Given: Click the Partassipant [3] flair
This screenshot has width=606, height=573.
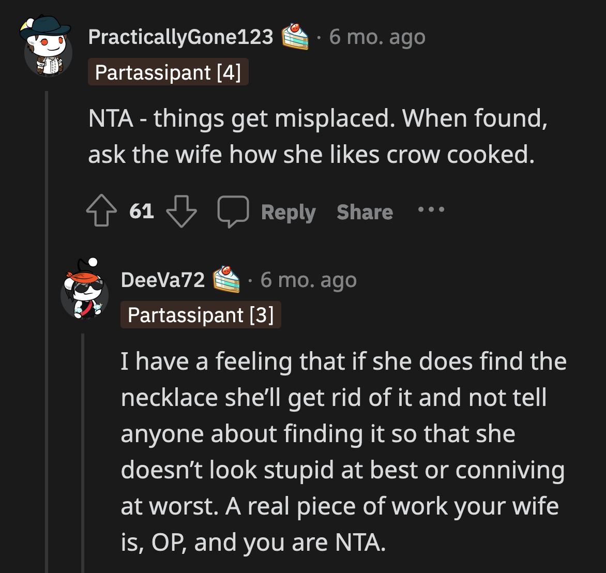Looking at the screenshot, I should coord(201,315).
